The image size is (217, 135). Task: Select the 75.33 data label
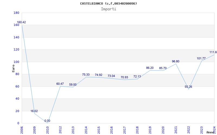(x=86, y=75)
